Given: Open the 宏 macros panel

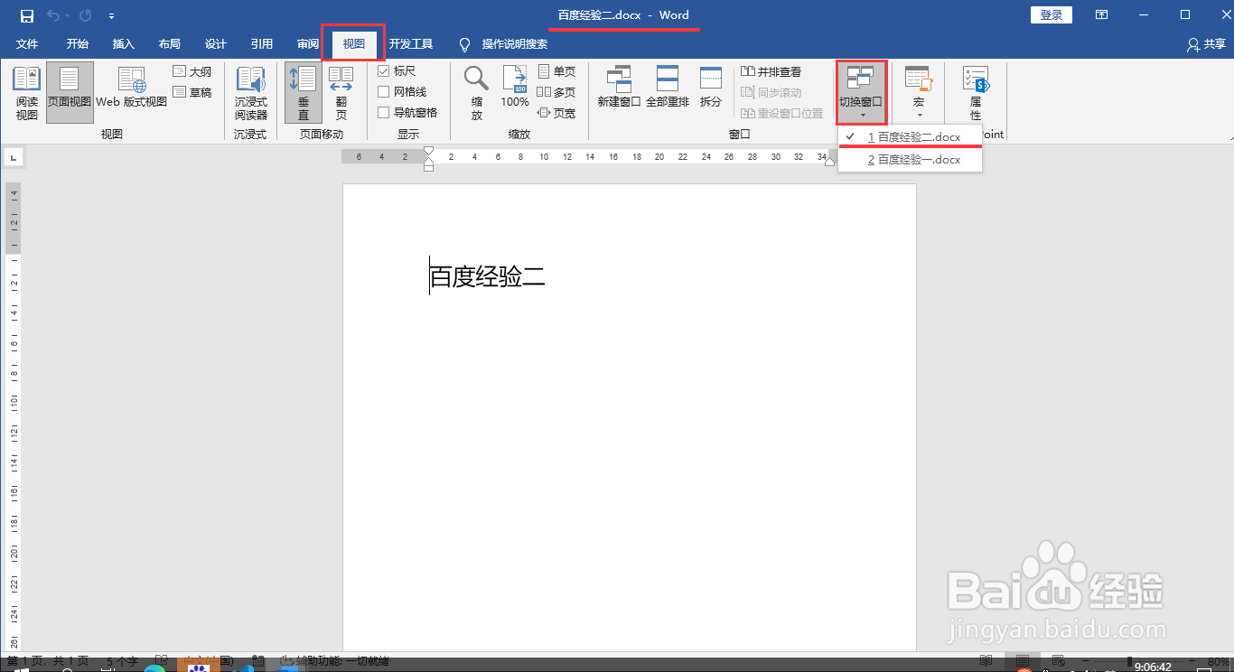Looking at the screenshot, I should (918, 91).
